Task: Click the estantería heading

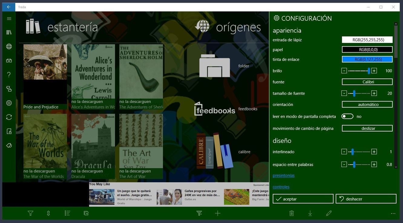Action: 73,27
